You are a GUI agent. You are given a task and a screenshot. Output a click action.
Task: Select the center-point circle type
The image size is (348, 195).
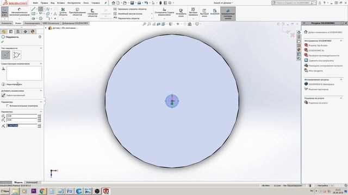[5, 55]
